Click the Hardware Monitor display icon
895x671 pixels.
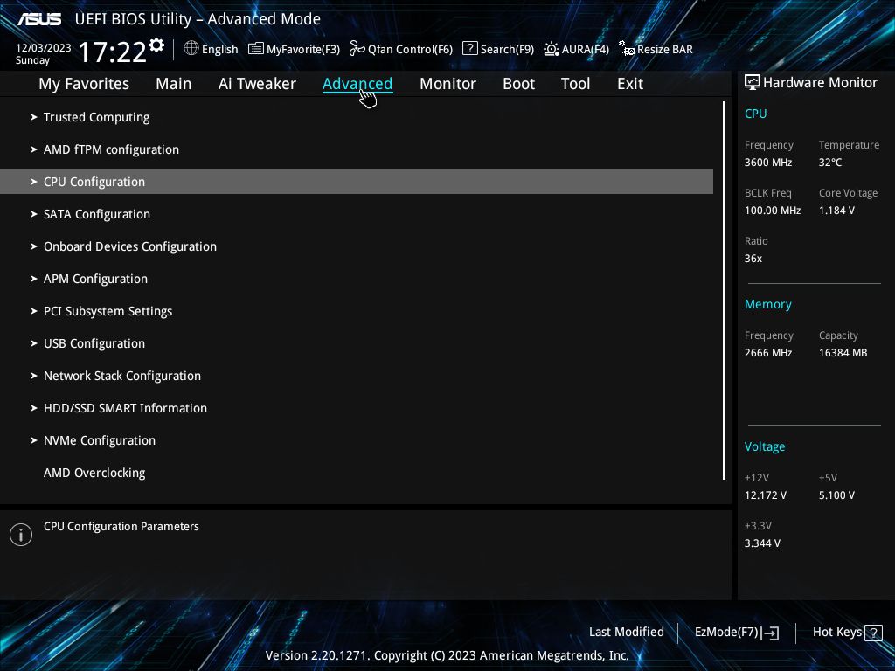click(x=753, y=83)
